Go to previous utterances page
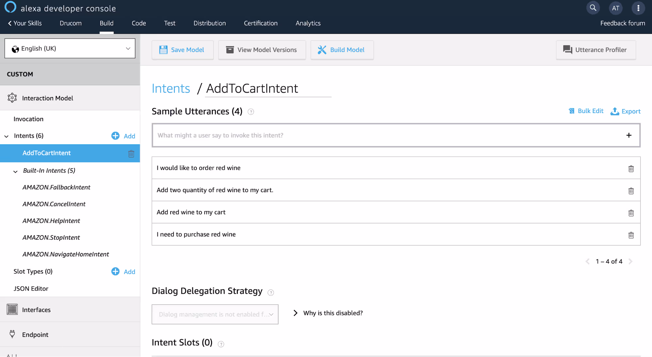Screen dimensions: 652x357 click(587, 262)
